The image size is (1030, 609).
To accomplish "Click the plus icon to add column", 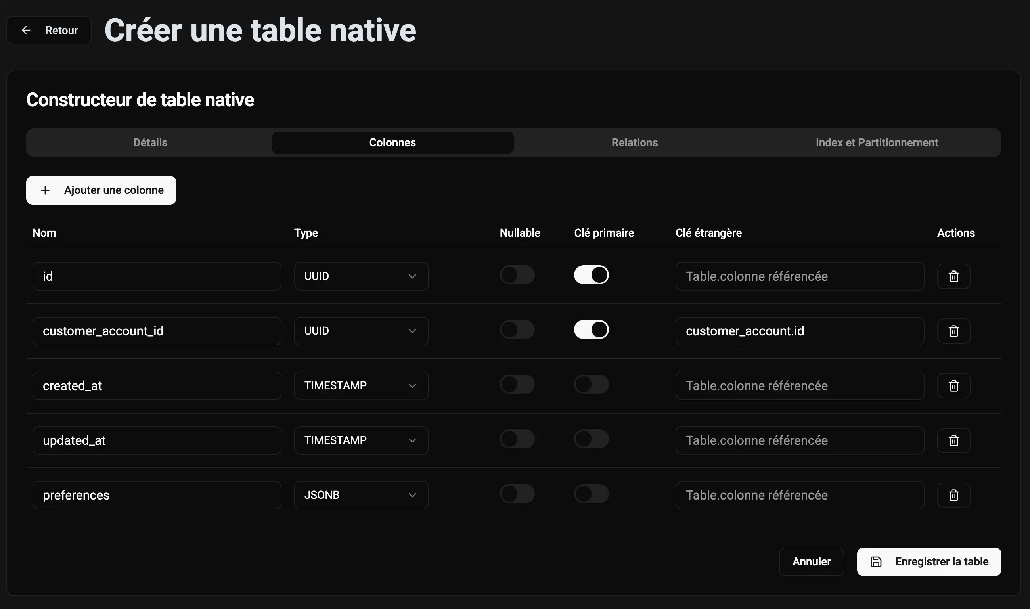I will 45,190.
